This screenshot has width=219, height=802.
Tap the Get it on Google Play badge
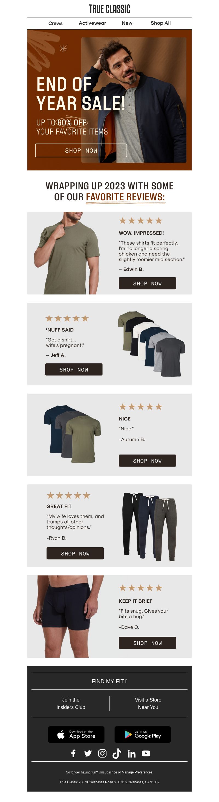coord(143,734)
